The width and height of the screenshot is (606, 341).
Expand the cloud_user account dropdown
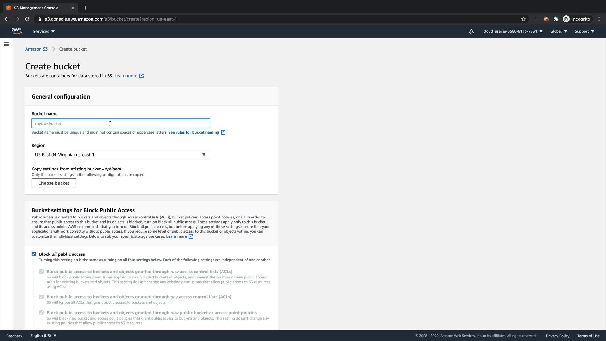coord(513,31)
